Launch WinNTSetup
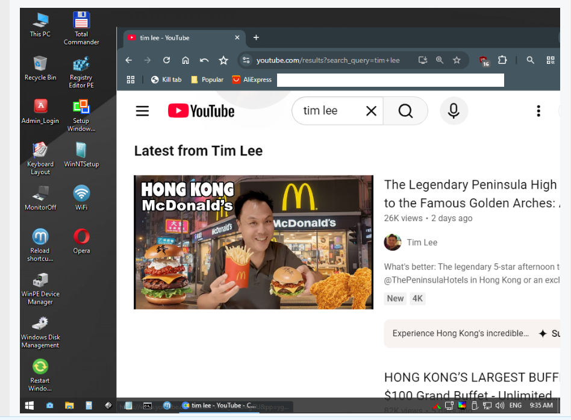Viewport: 571px width, 420px height. tap(81, 155)
